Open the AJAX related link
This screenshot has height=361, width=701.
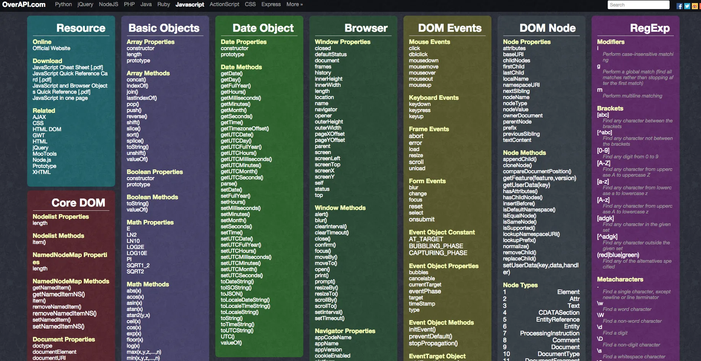point(39,117)
